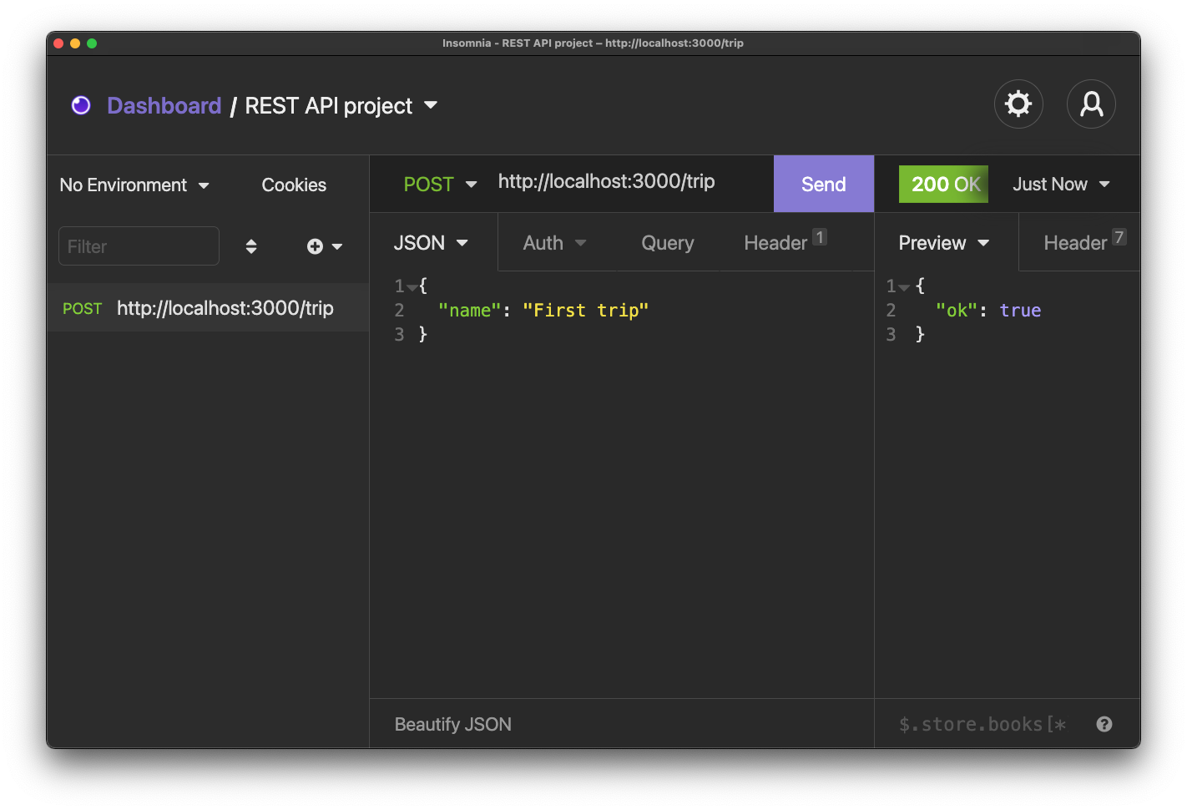The width and height of the screenshot is (1187, 810).
Task: Open the No Environment dropdown
Action: 134,185
